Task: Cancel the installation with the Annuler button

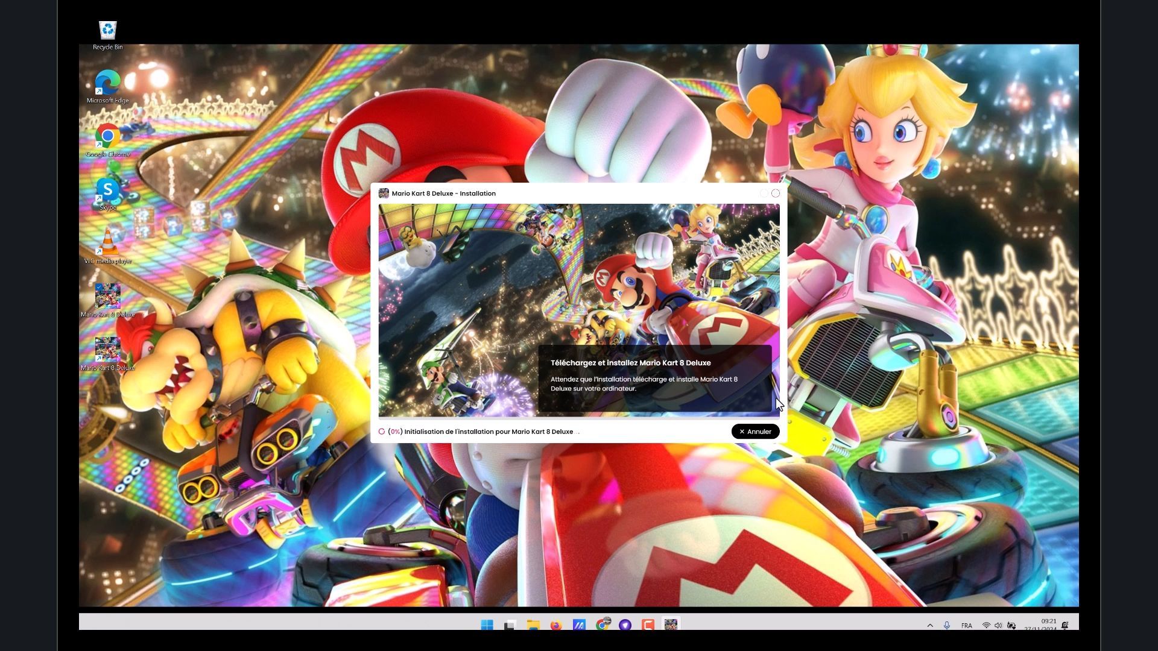Action: pos(755,432)
